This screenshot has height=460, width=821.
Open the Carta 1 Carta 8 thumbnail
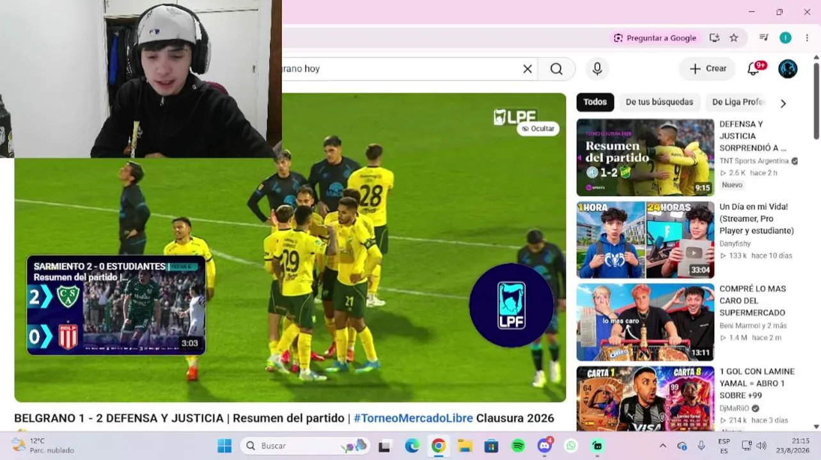click(645, 398)
